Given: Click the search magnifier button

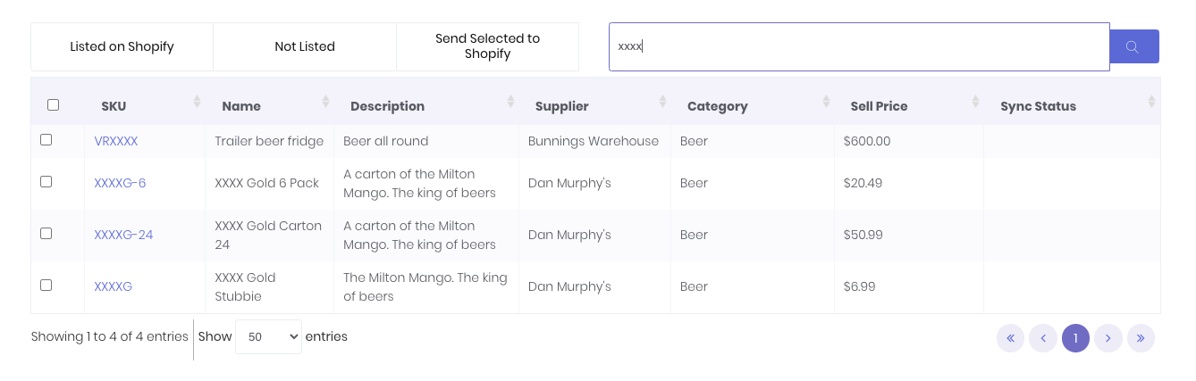Looking at the screenshot, I should [x=1133, y=46].
